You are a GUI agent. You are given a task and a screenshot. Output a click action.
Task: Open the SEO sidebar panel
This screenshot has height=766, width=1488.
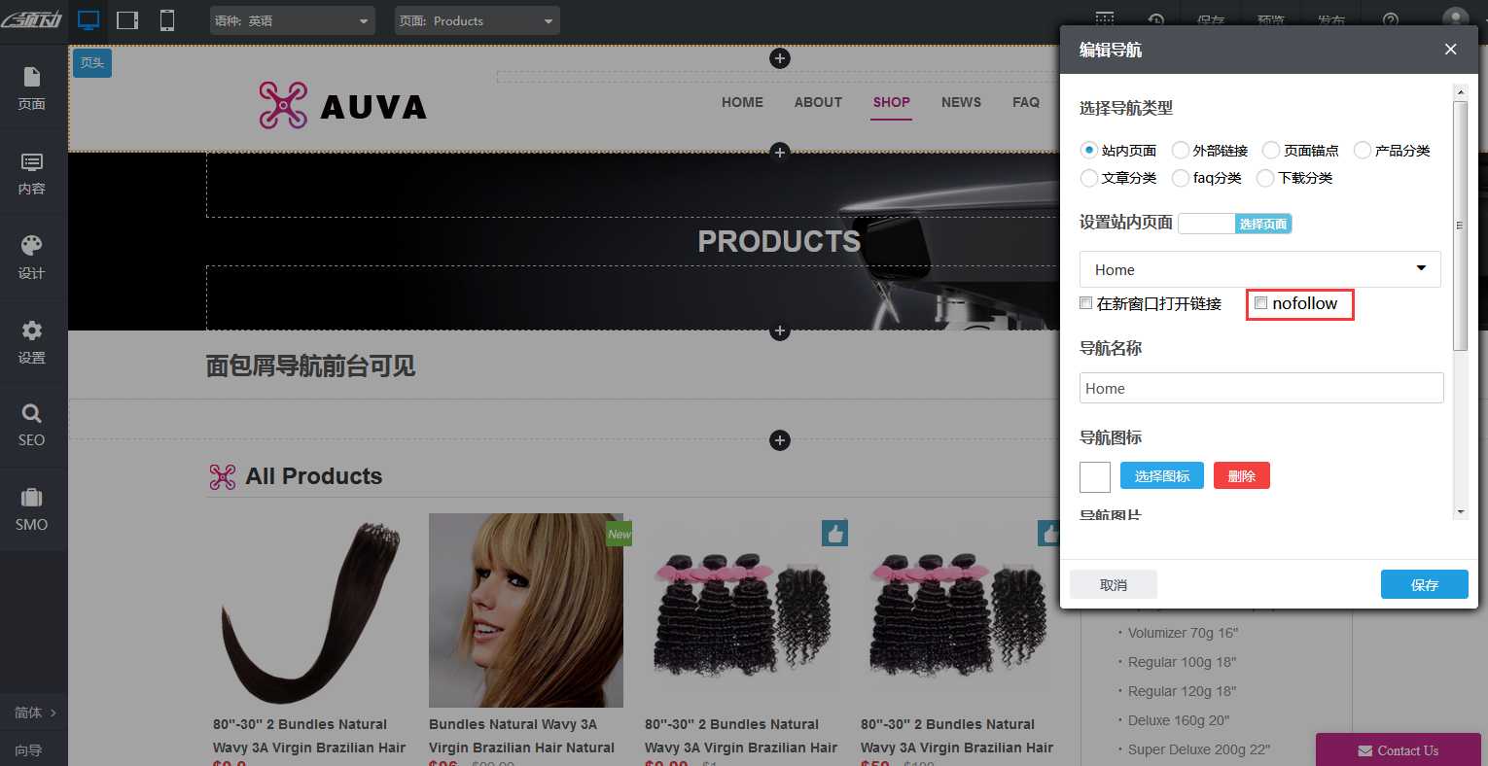[x=32, y=425]
